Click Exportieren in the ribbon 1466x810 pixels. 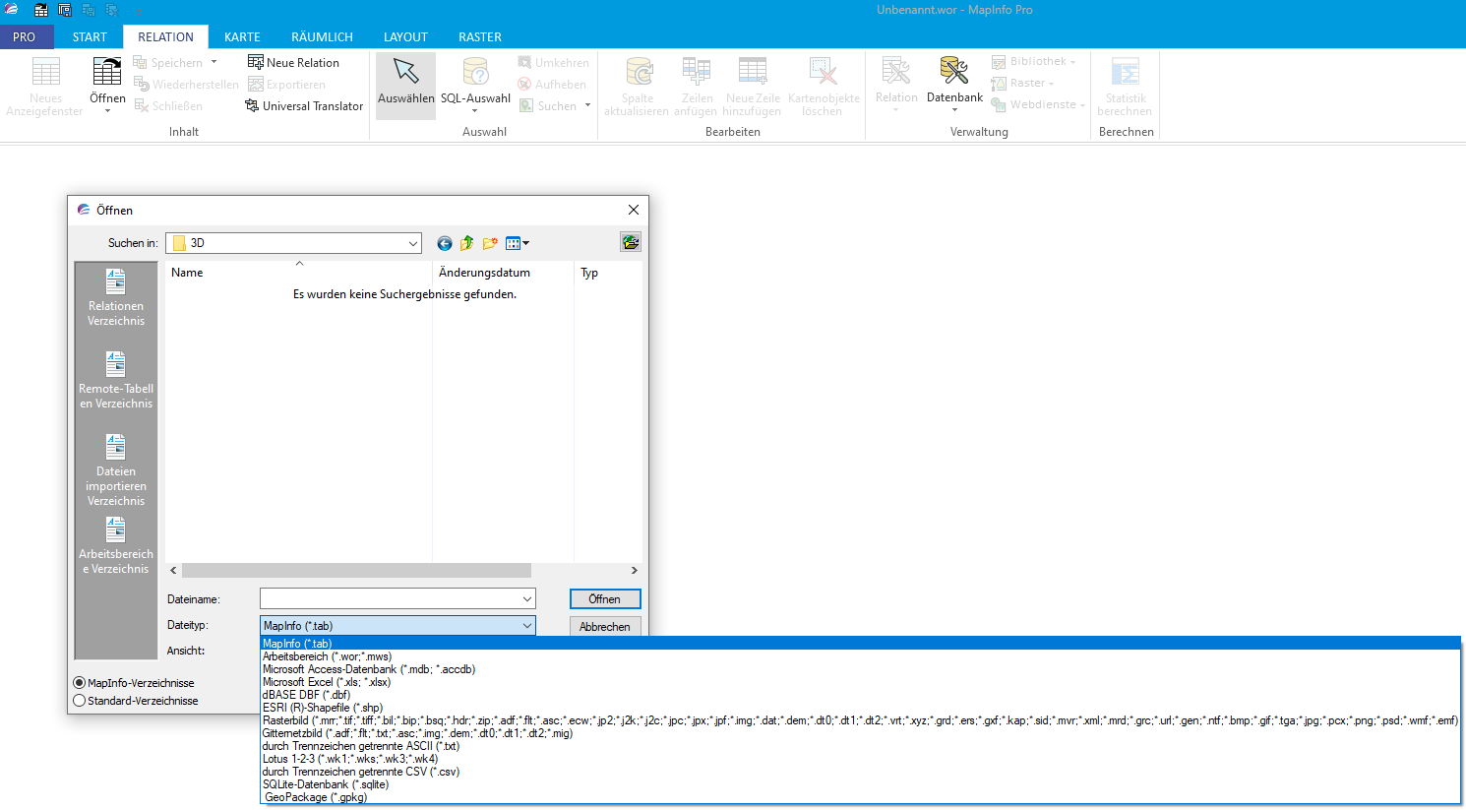point(286,84)
